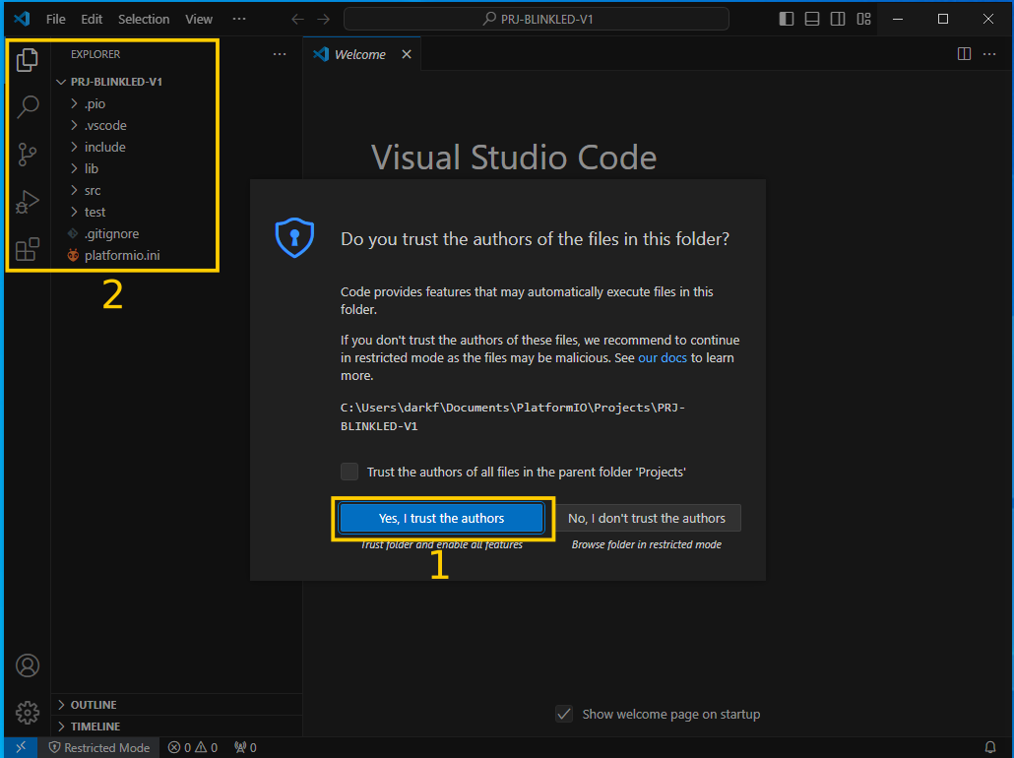Open the Selection menu
Viewport: 1014px width, 758px height.
pos(144,20)
